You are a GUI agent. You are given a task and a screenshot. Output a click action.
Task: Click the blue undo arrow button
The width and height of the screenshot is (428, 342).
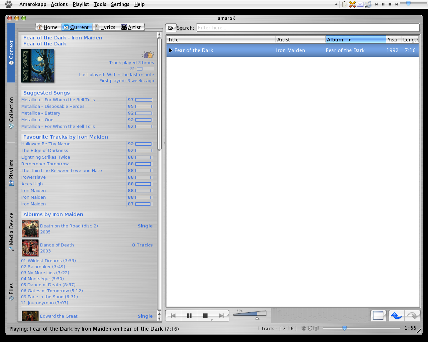[397, 315]
